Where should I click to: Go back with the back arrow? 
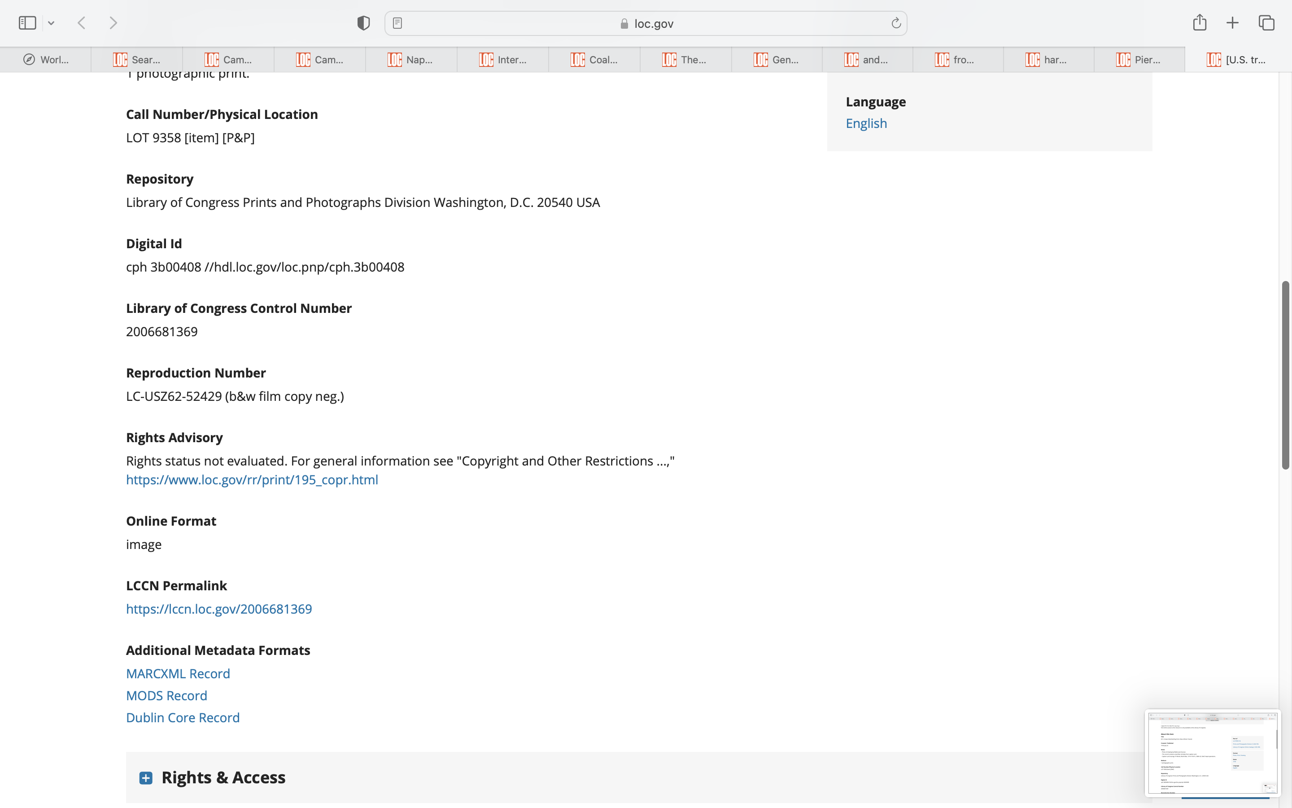(x=82, y=23)
